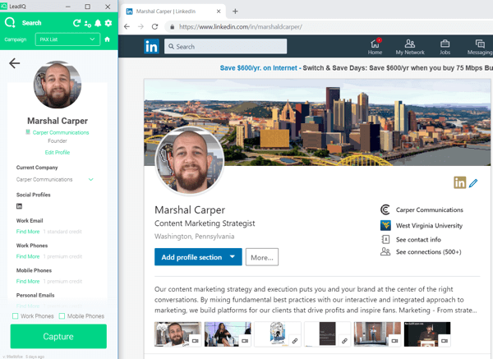Image resolution: width=493 pixels, height=359 pixels.
Task: Click Add profile section button
Action: (198, 257)
